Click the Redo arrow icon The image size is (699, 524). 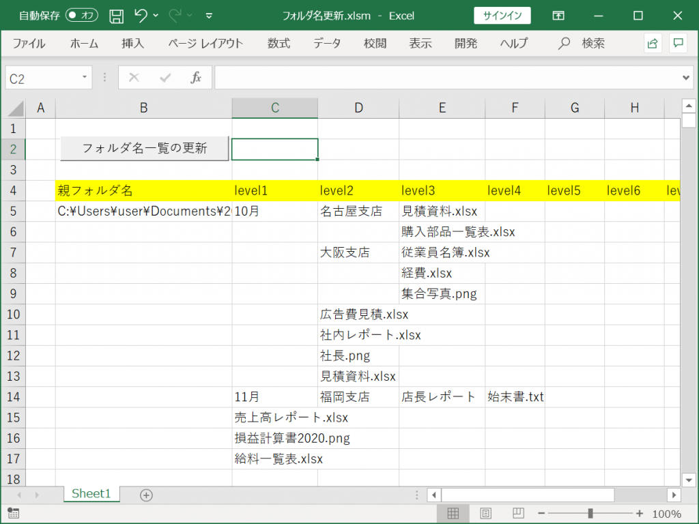click(175, 16)
